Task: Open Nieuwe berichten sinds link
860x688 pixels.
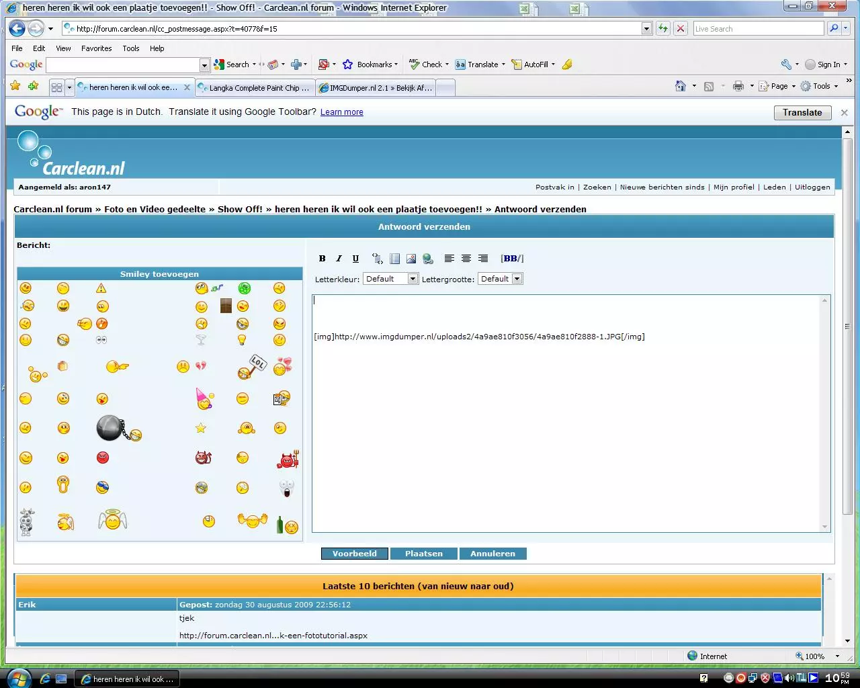Action: [x=662, y=187]
